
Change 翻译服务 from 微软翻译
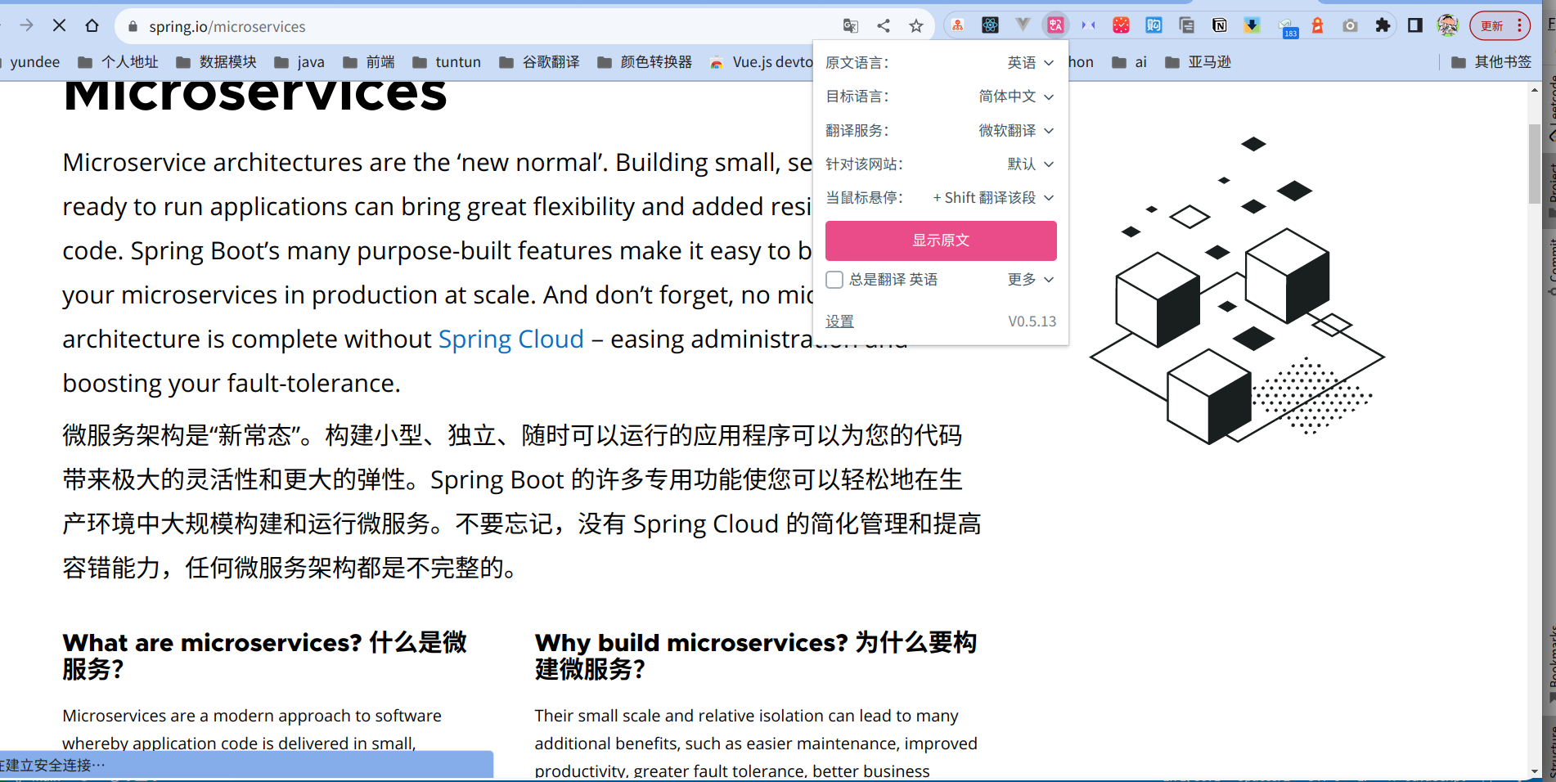[1016, 131]
